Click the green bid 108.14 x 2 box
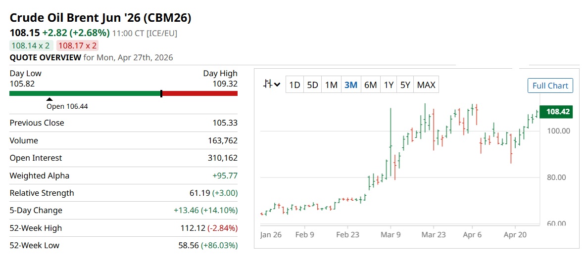 coord(31,45)
